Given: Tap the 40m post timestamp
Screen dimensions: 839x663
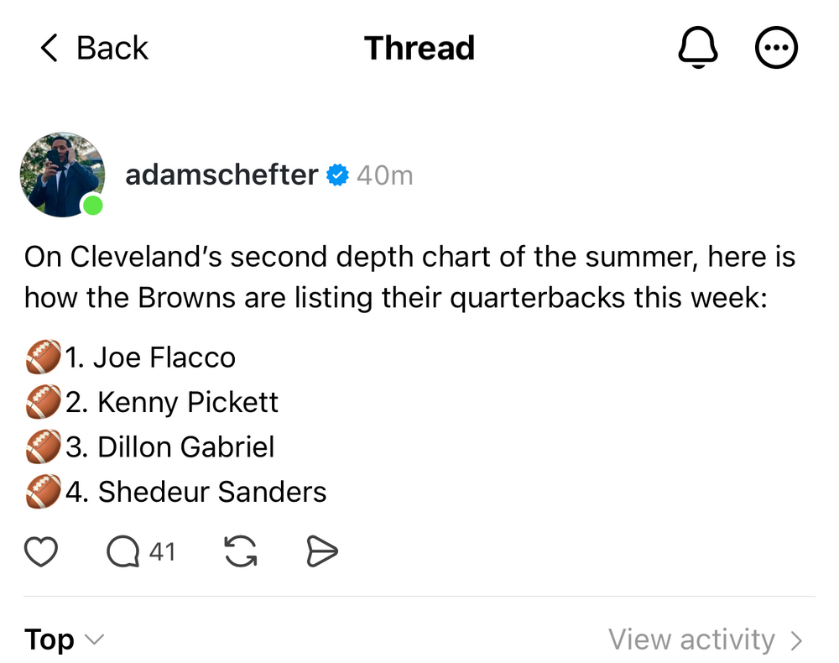Looking at the screenshot, I should click(384, 175).
